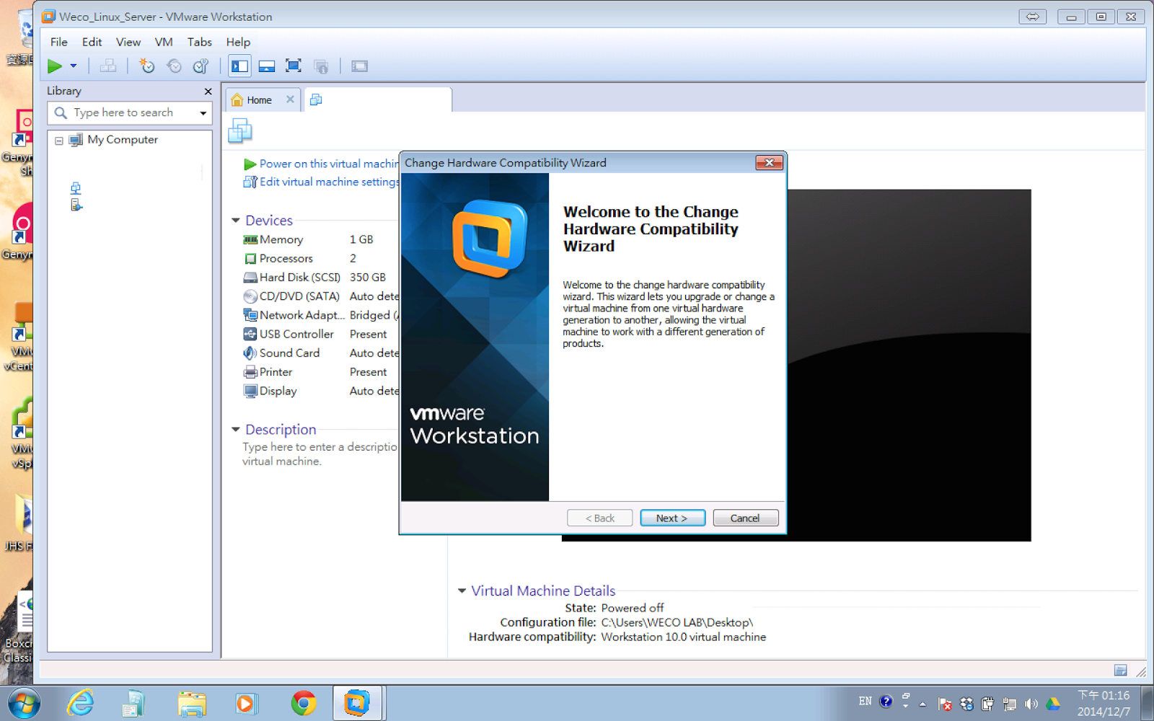Click the Unity mode toolbar icon
Screen dimensions: 1154x721
[x=321, y=66]
